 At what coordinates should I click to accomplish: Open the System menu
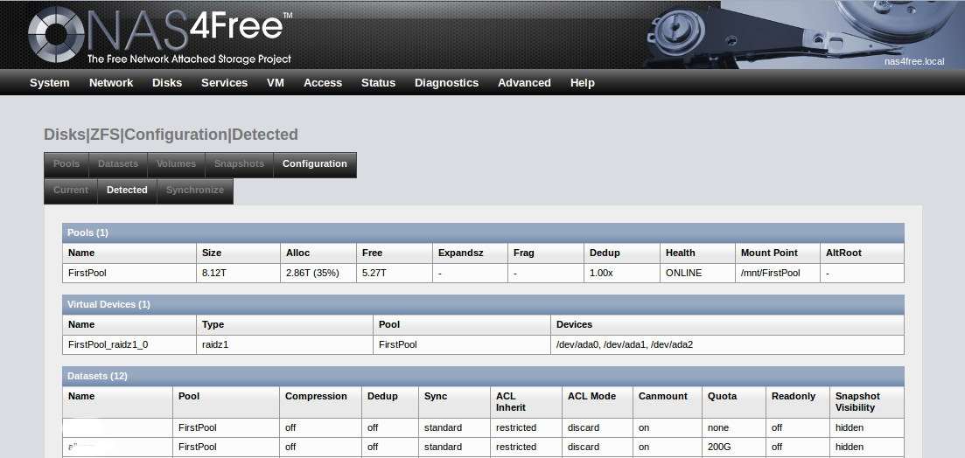point(49,83)
